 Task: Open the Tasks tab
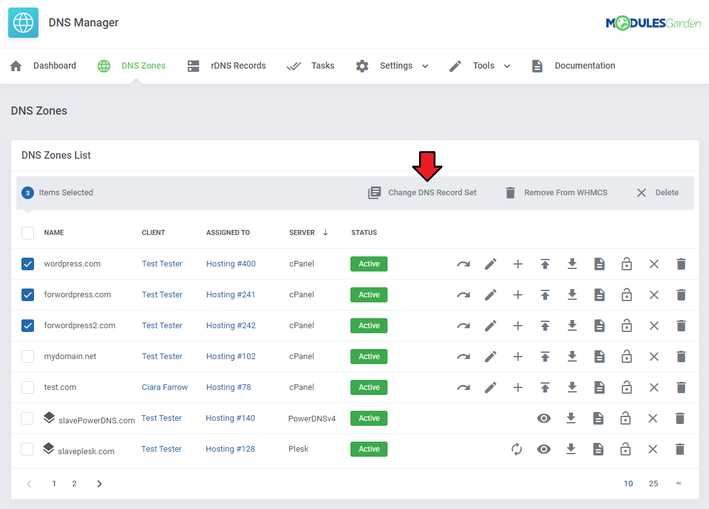coord(311,66)
